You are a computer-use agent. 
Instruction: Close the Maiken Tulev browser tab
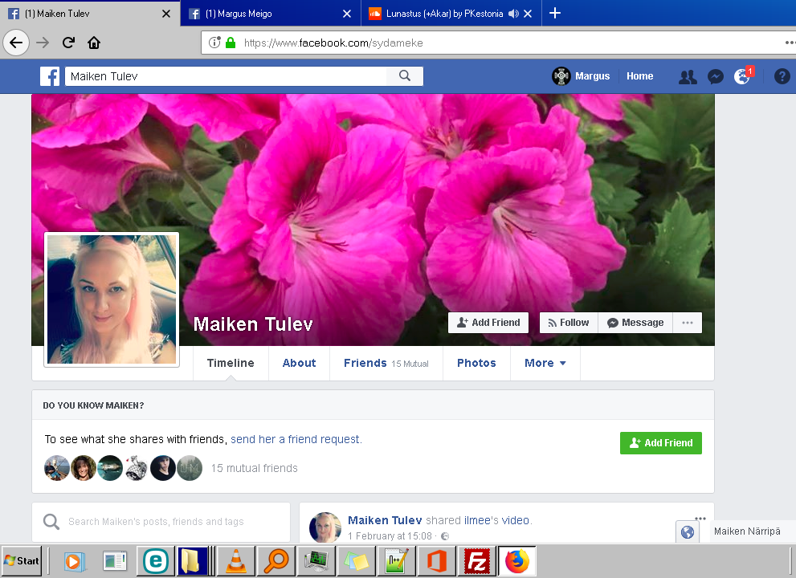[x=166, y=14]
